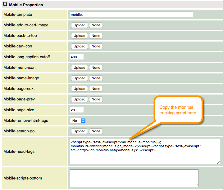Click the Mobile Properties heading text
This screenshot has height=190, width=223.
[26, 5]
